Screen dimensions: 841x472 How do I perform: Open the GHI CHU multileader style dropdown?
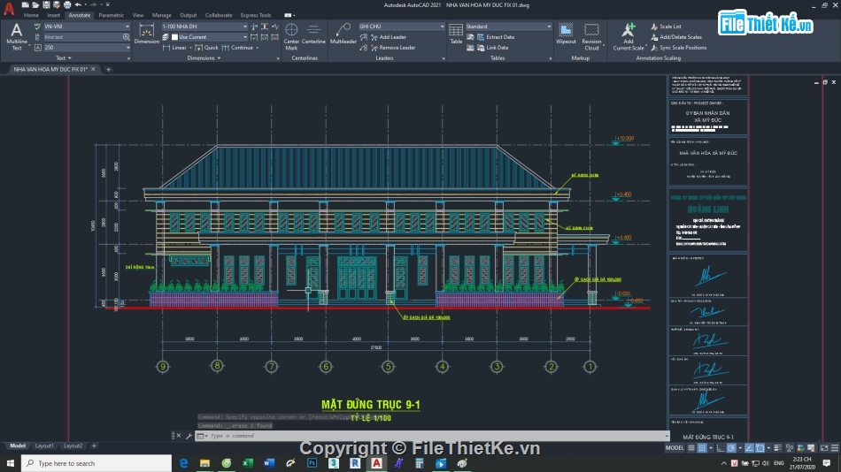coord(442,27)
